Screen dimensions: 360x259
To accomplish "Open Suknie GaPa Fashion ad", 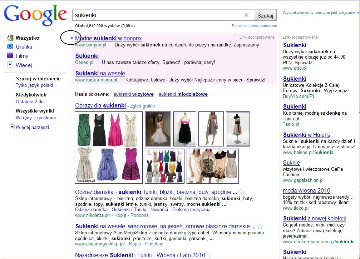I will (291, 163).
